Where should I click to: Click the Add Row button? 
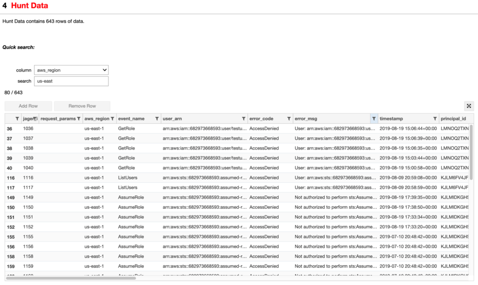28,106
